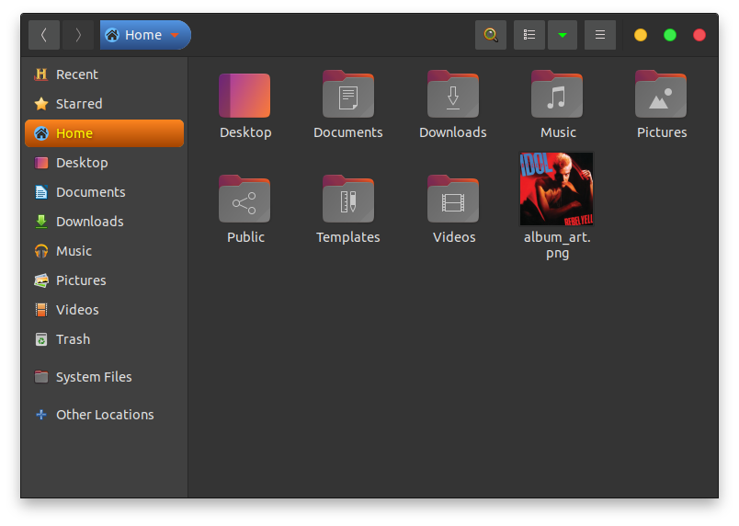Open System Files in the sidebar
The height and width of the screenshot is (526, 739).
tap(104, 377)
